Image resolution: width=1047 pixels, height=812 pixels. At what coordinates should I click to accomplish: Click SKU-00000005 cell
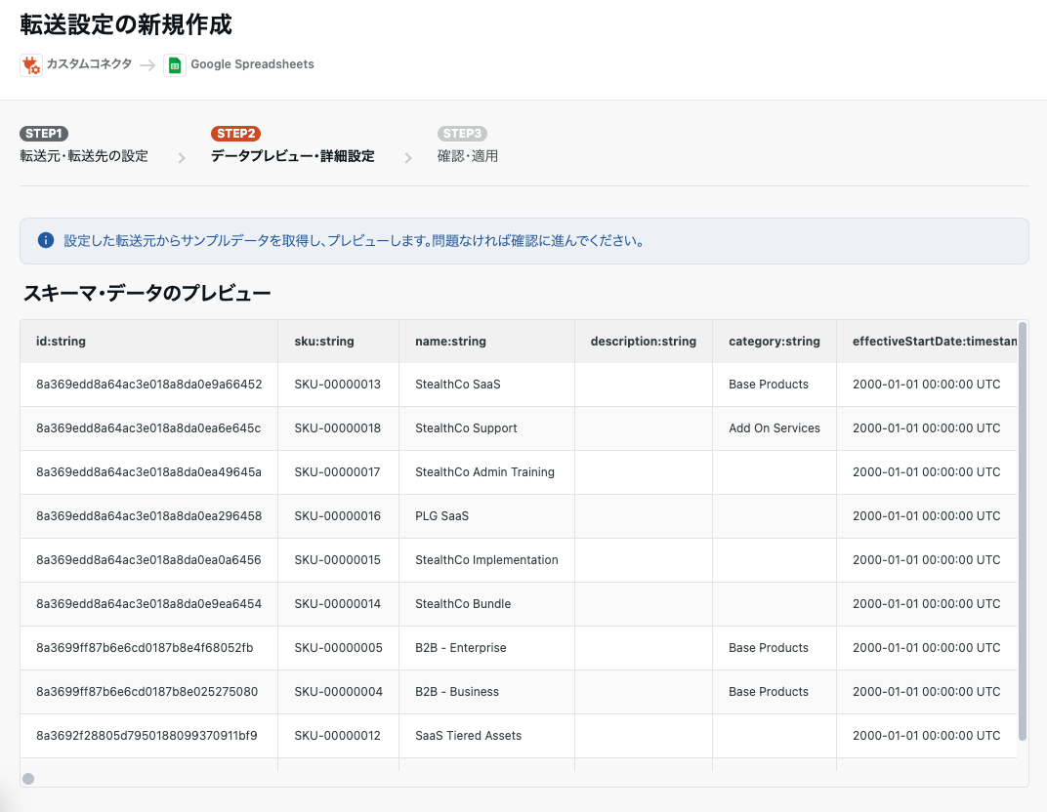point(339,648)
